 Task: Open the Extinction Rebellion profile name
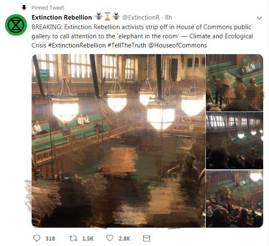pyautogui.click(x=62, y=17)
